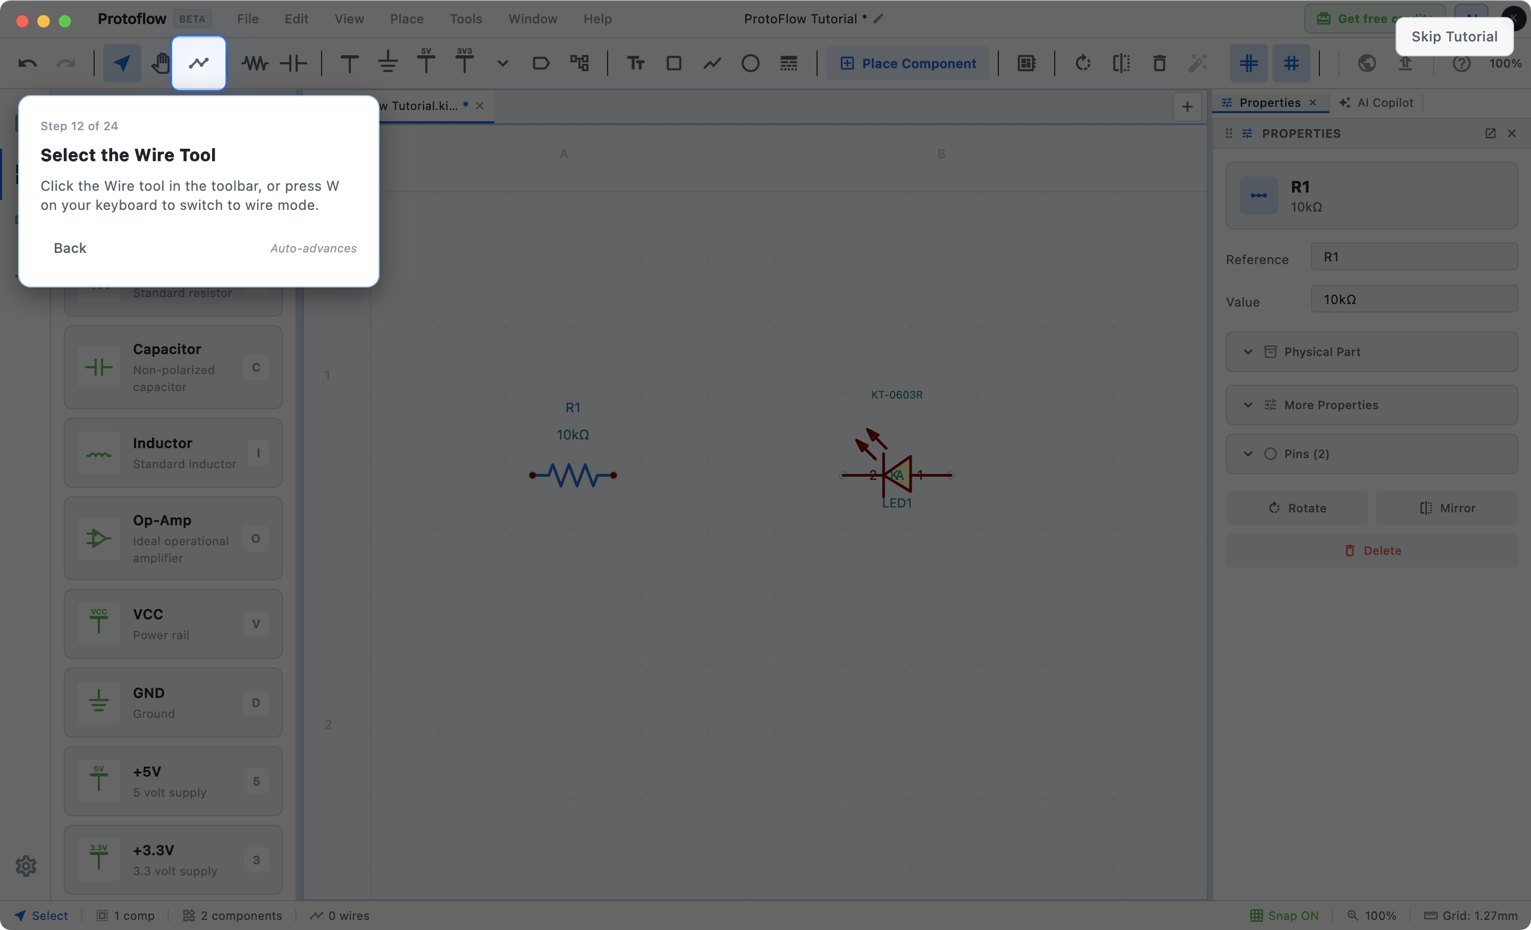Open the Tools menu

point(465,19)
